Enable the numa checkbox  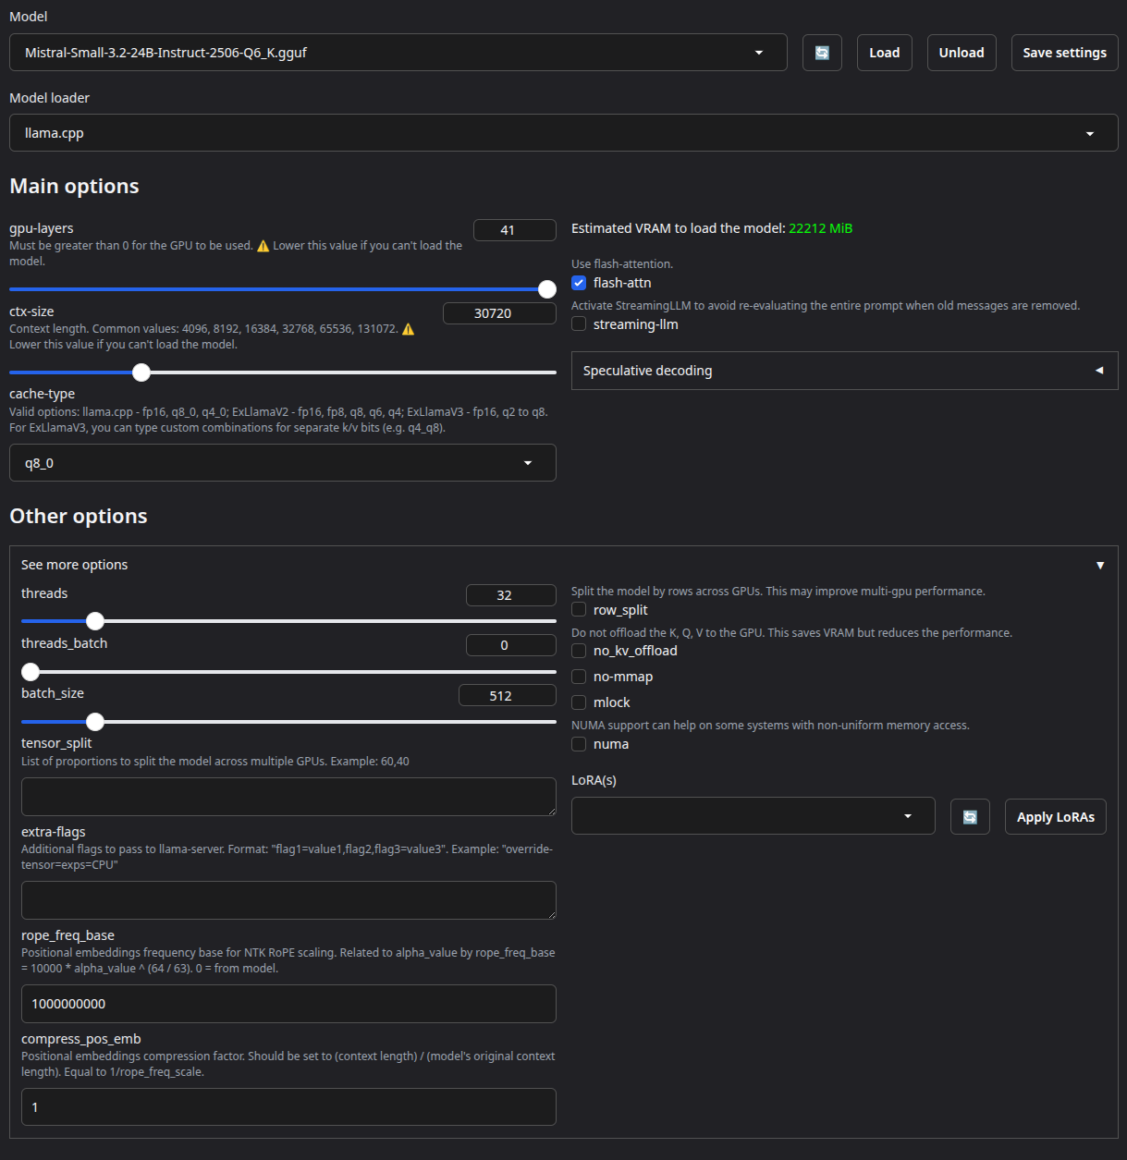[x=579, y=744]
